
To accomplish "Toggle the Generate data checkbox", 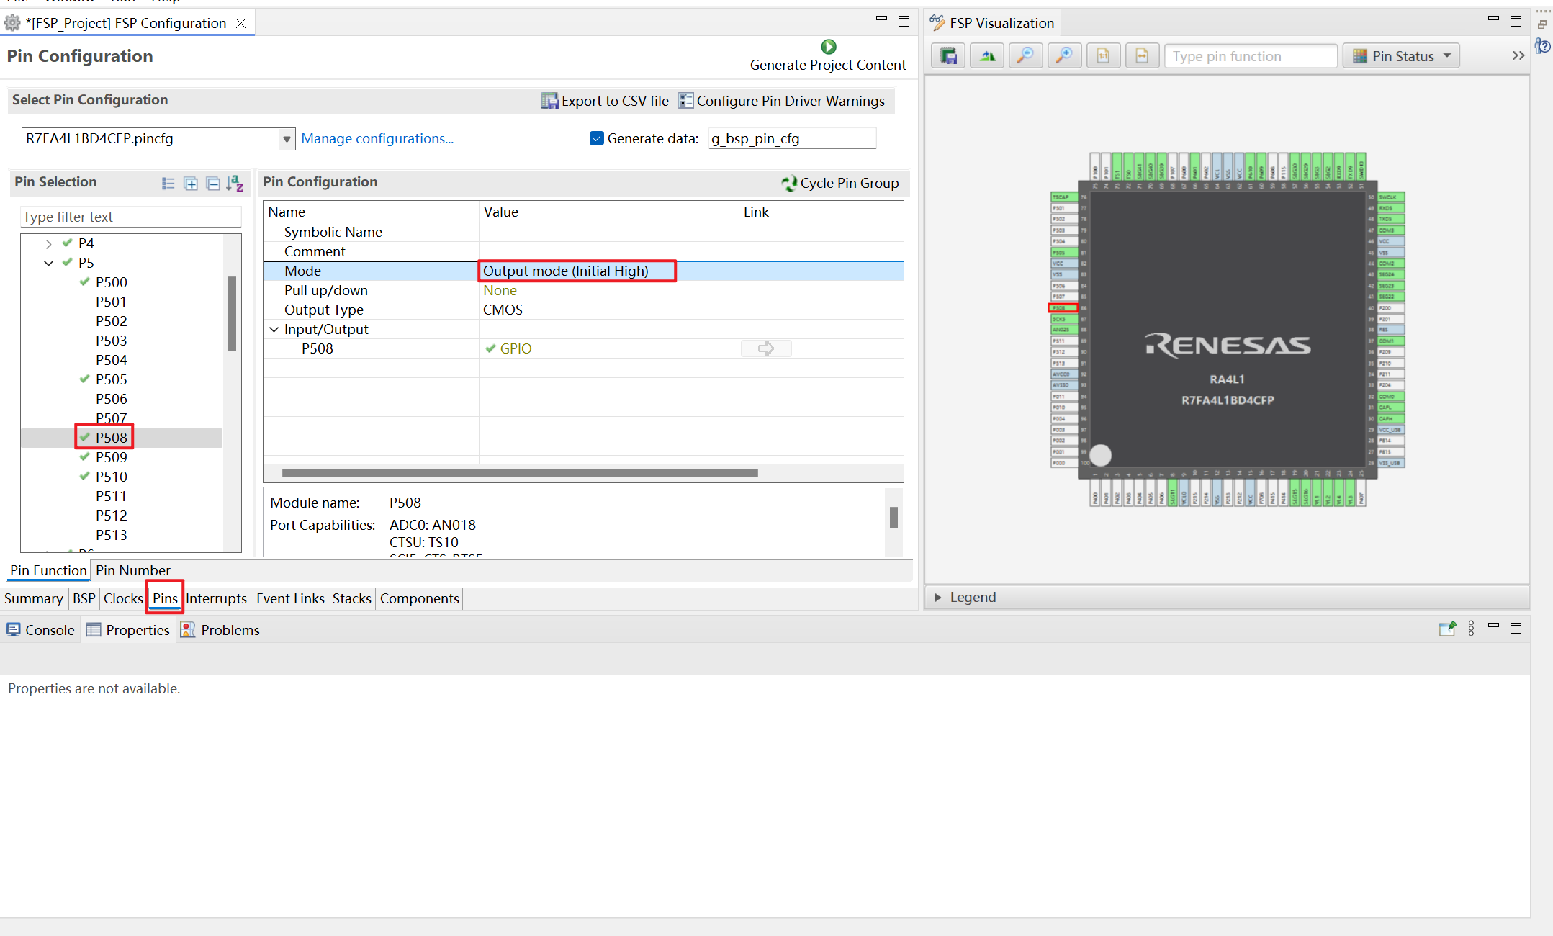I will pos(597,138).
